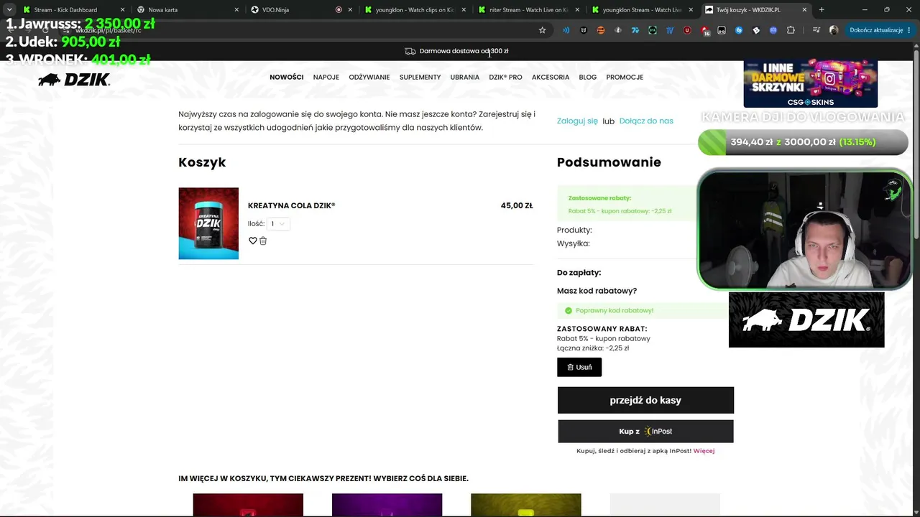Close the Twój koszyk - WKDZIK.PL tab
Viewport: 920px width, 517px height.
(804, 10)
